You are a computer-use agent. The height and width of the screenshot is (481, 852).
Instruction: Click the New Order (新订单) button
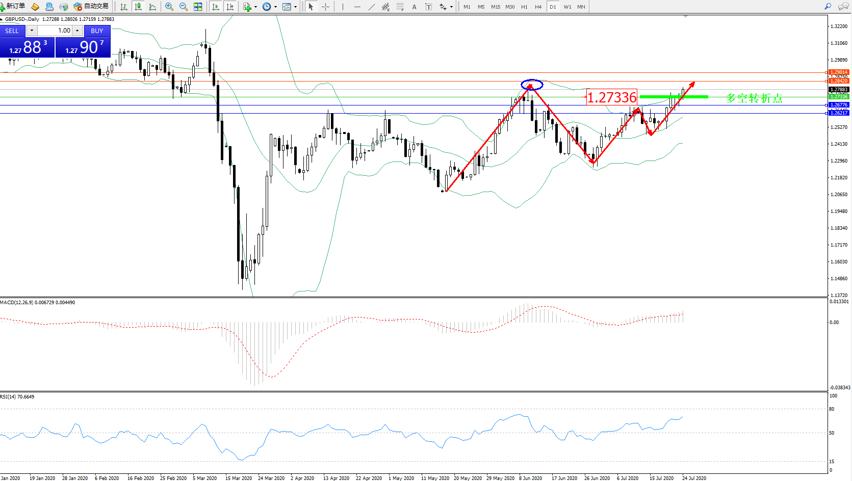[13, 7]
